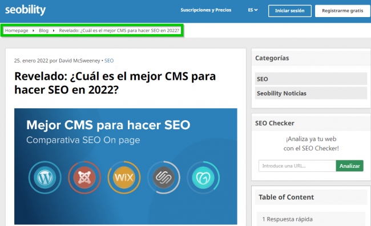Click the GoDaddy logo icon
371x226 pixels.
click(203, 178)
